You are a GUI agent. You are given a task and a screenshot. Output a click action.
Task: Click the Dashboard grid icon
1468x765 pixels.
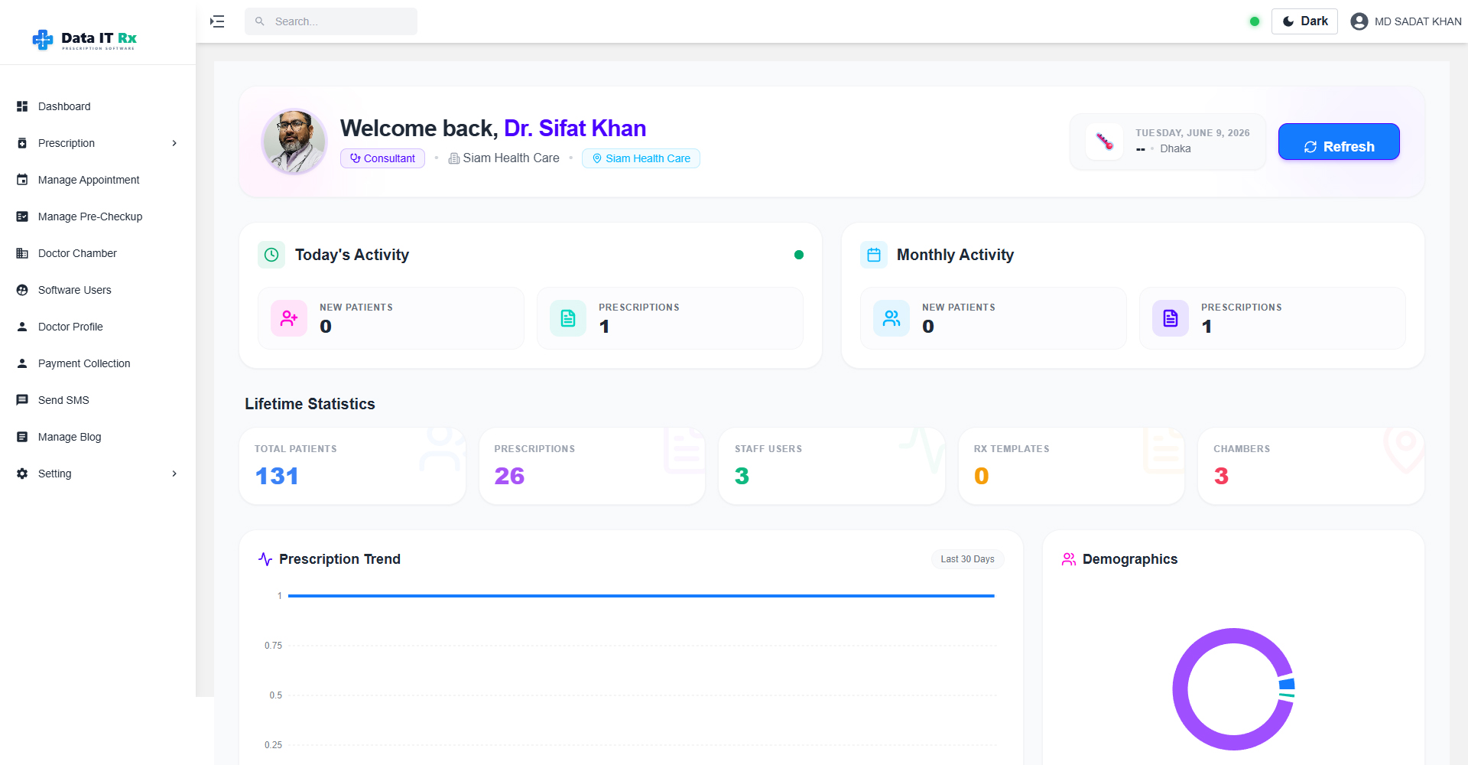pyautogui.click(x=22, y=106)
